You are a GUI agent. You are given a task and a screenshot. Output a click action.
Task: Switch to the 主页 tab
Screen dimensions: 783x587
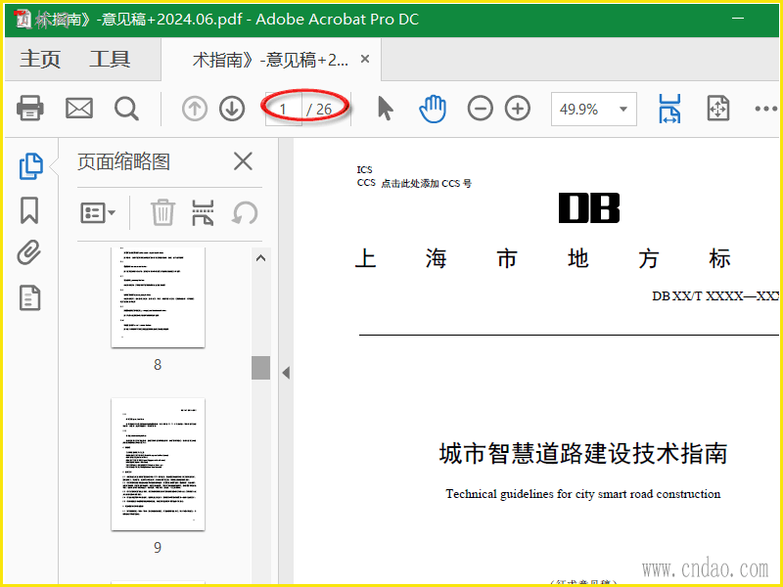coord(40,59)
